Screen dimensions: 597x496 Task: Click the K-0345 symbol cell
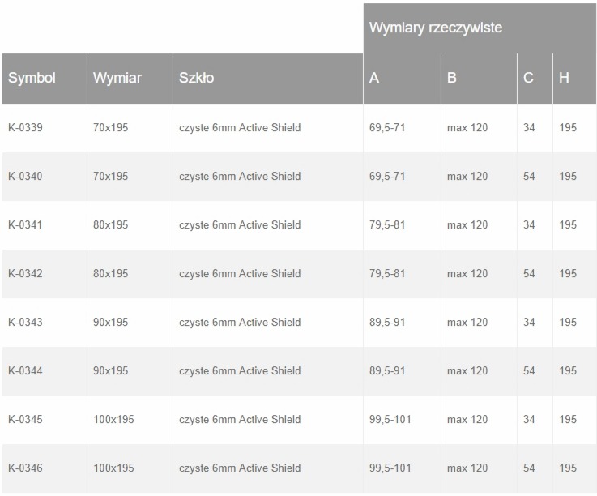pyautogui.click(x=25, y=420)
